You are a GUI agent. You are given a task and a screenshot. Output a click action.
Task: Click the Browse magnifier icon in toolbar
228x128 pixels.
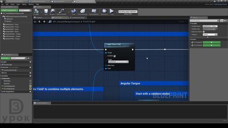pos(52,12)
